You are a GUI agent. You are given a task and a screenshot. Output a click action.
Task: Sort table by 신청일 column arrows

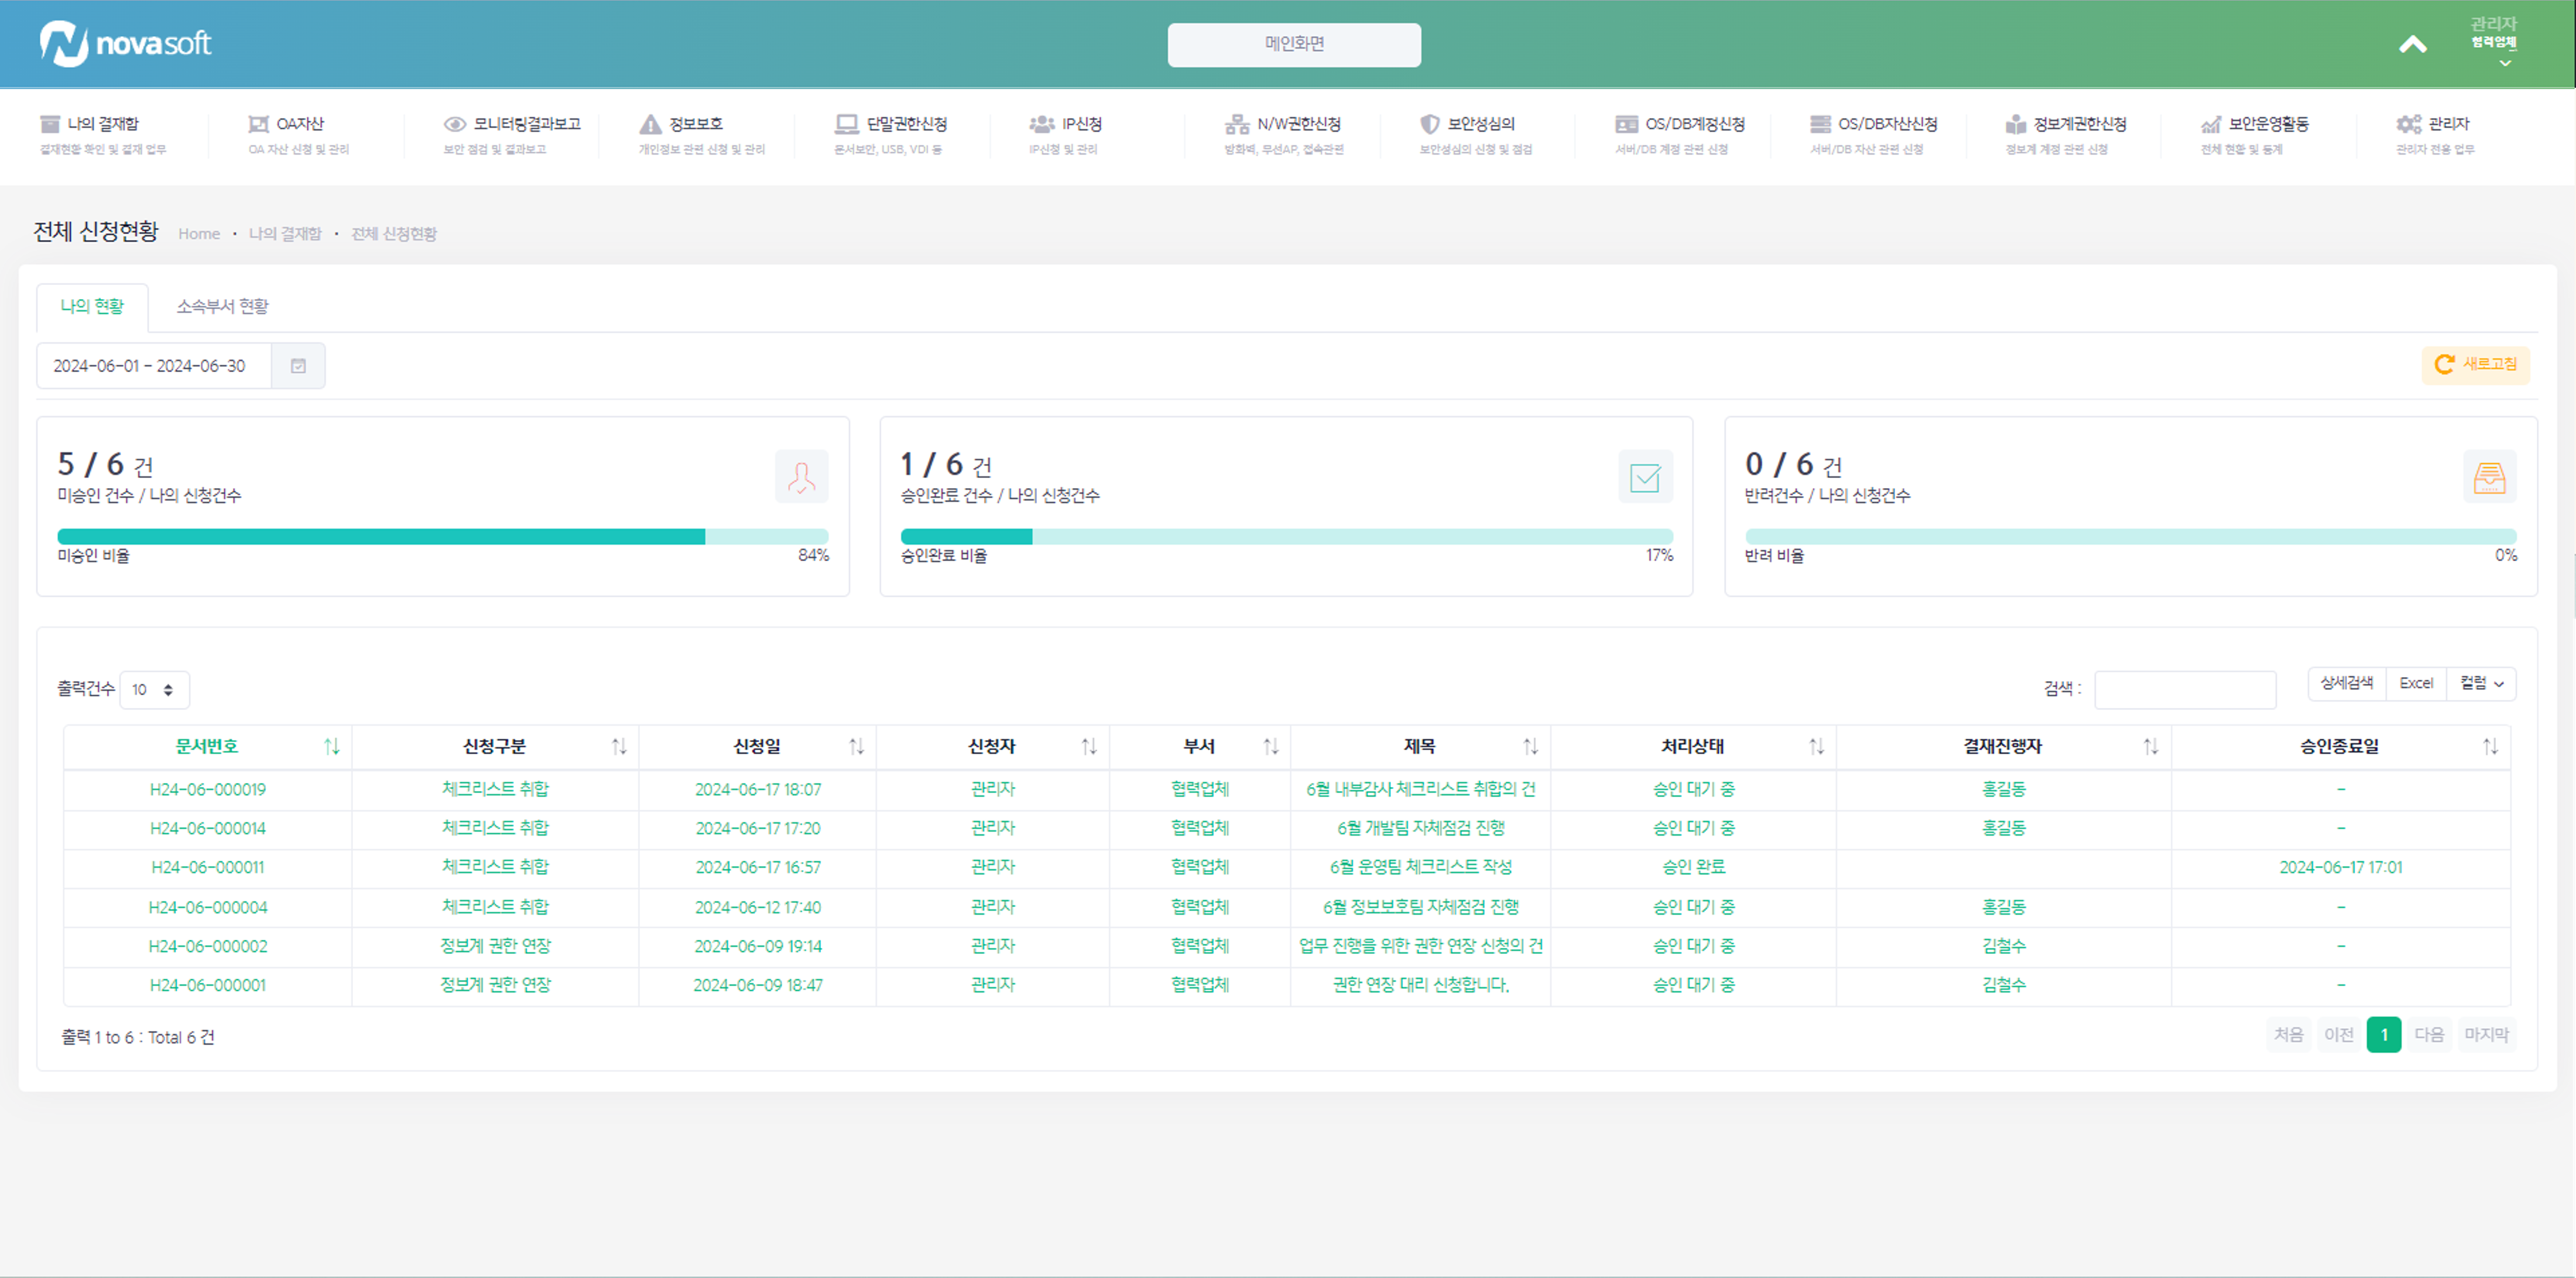pos(856,747)
